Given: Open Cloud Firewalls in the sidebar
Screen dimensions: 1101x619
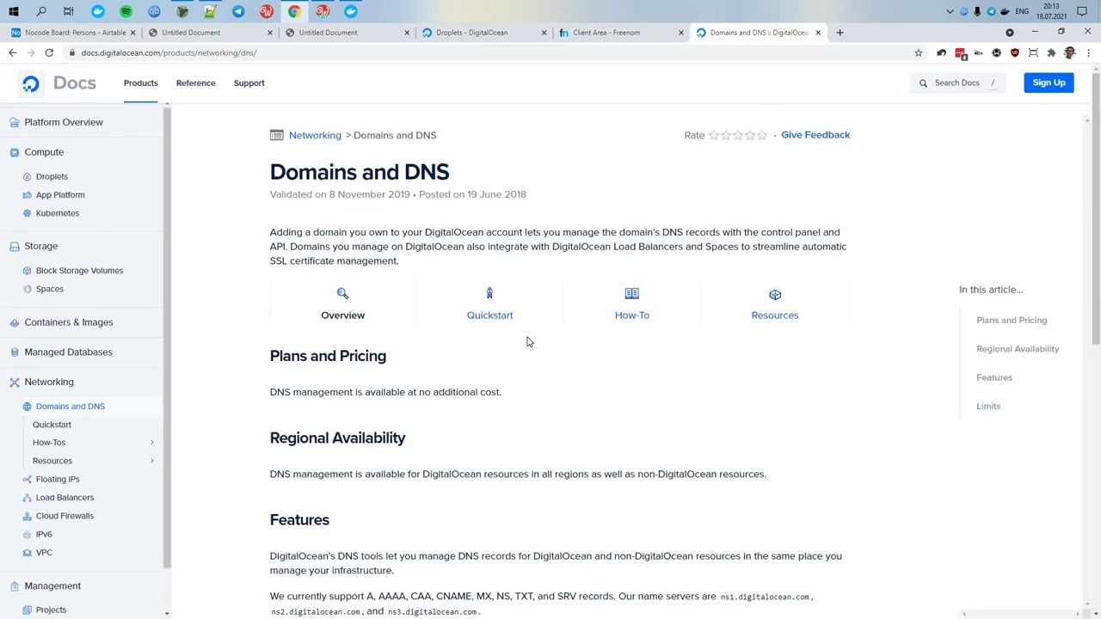Looking at the screenshot, I should click(x=65, y=516).
